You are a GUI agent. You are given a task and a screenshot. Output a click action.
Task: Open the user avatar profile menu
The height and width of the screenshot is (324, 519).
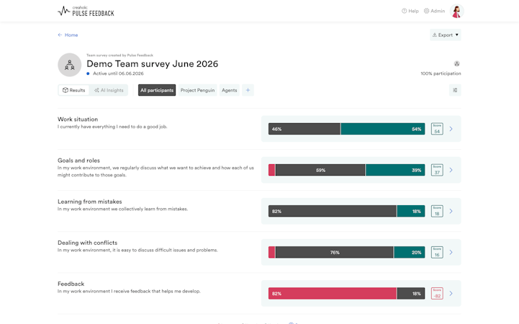pyautogui.click(x=456, y=12)
